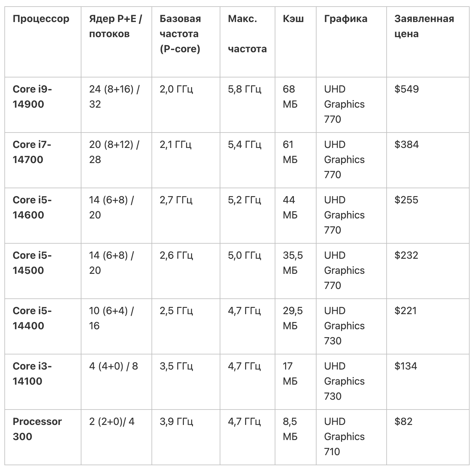Click the Core i3-14100 processor name
This screenshot has width=474, height=469.
pyautogui.click(x=32, y=374)
